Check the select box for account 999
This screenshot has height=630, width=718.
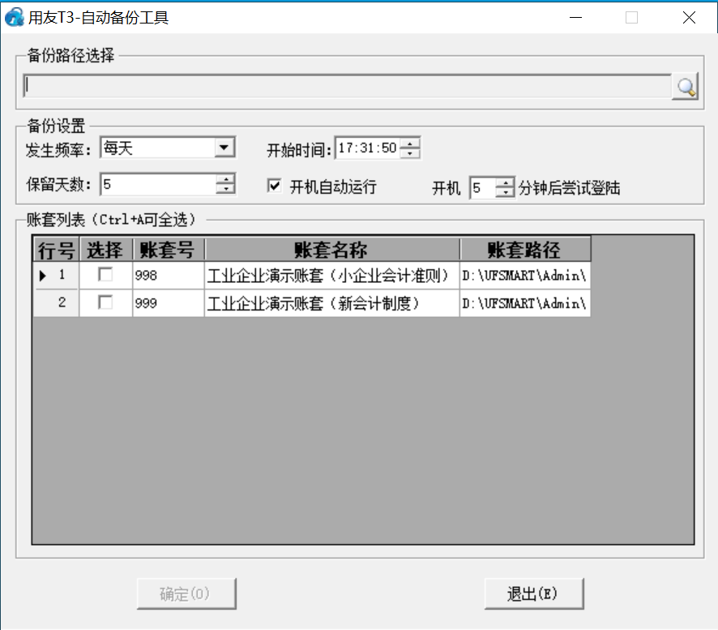(105, 302)
